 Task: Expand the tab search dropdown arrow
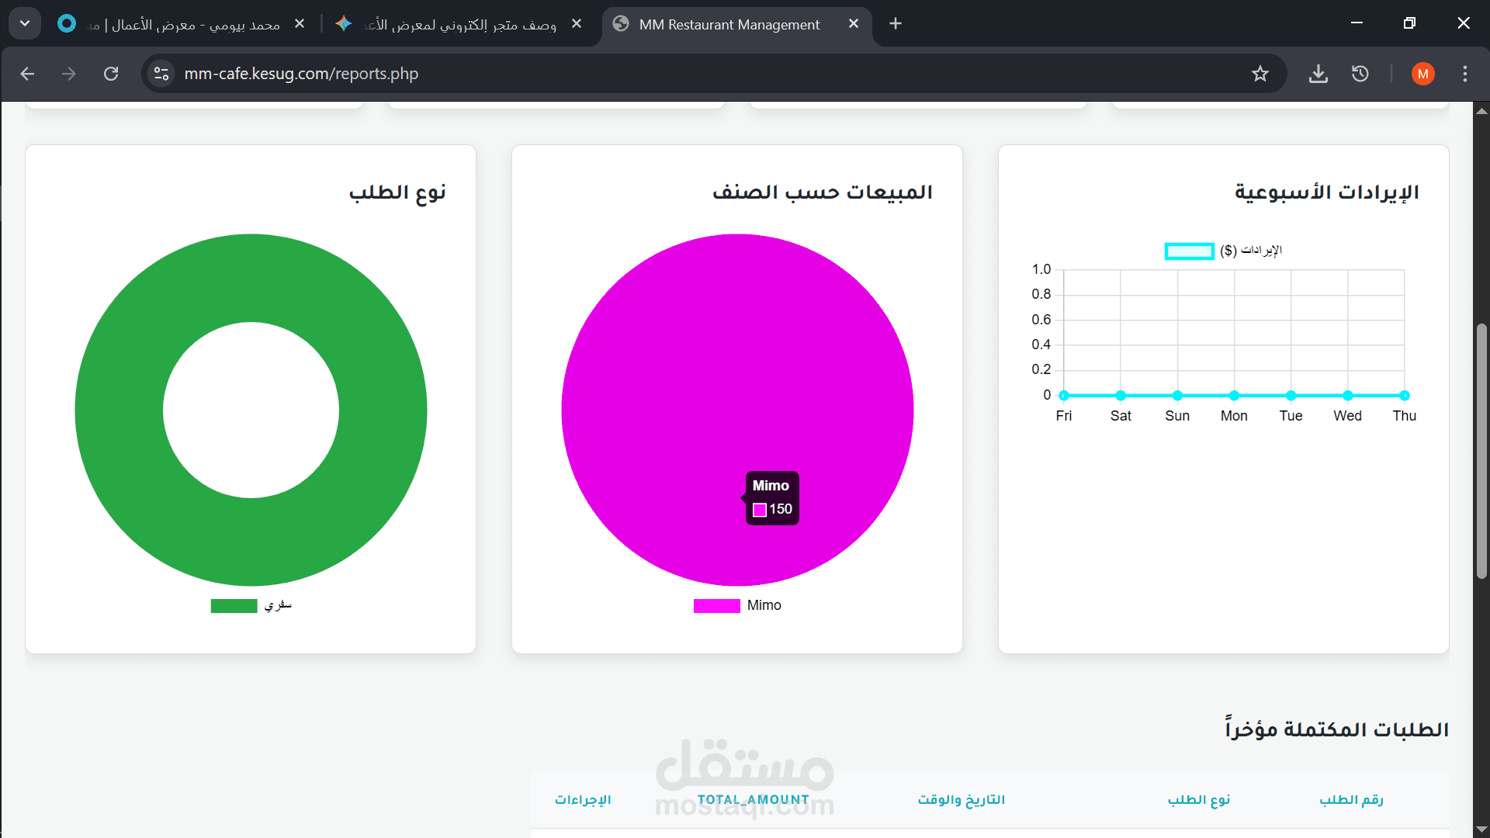[x=25, y=24]
